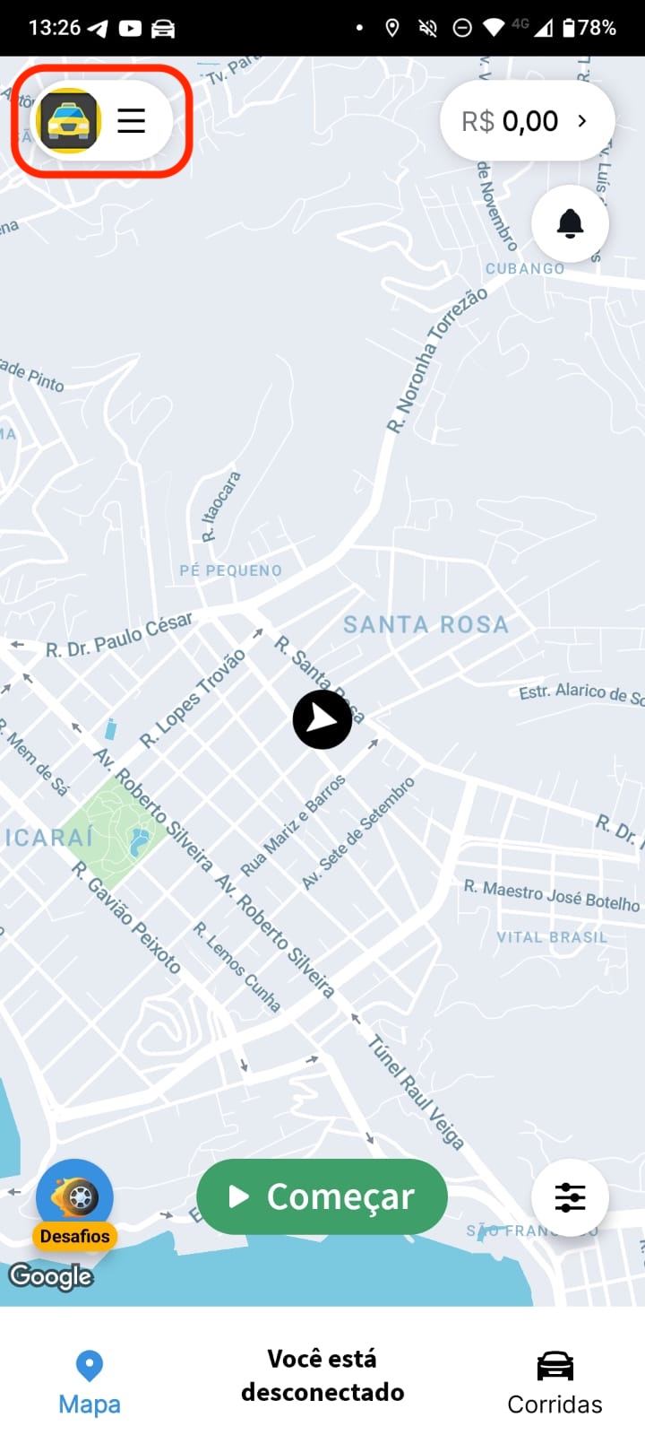Tap the Mapa pin icon

[x=90, y=1366]
